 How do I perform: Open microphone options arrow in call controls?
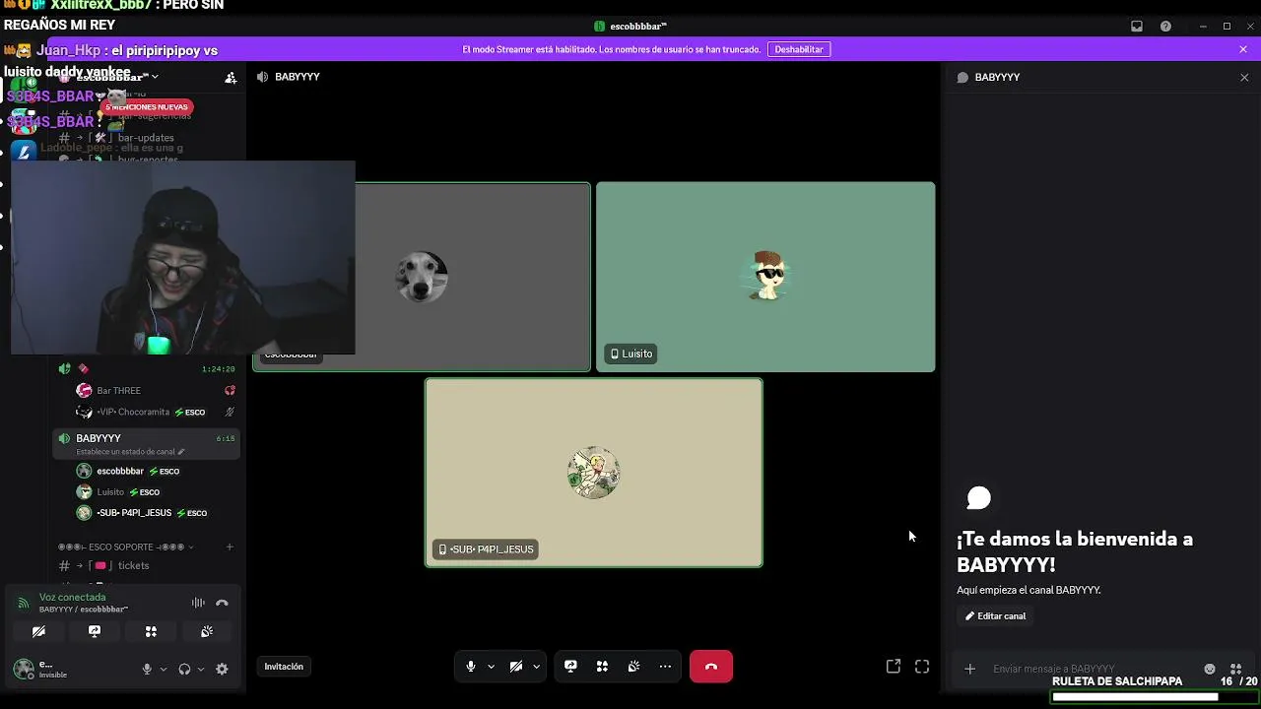click(491, 667)
